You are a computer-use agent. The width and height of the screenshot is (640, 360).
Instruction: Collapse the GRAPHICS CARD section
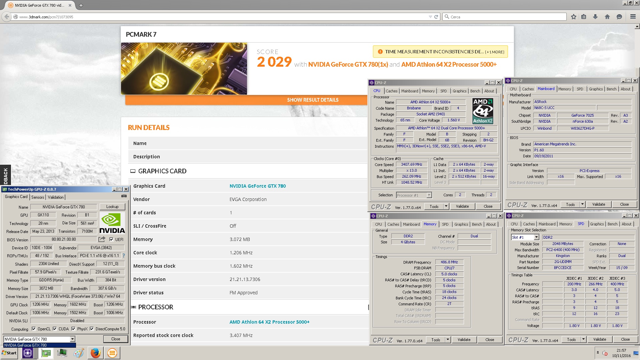coord(133,171)
